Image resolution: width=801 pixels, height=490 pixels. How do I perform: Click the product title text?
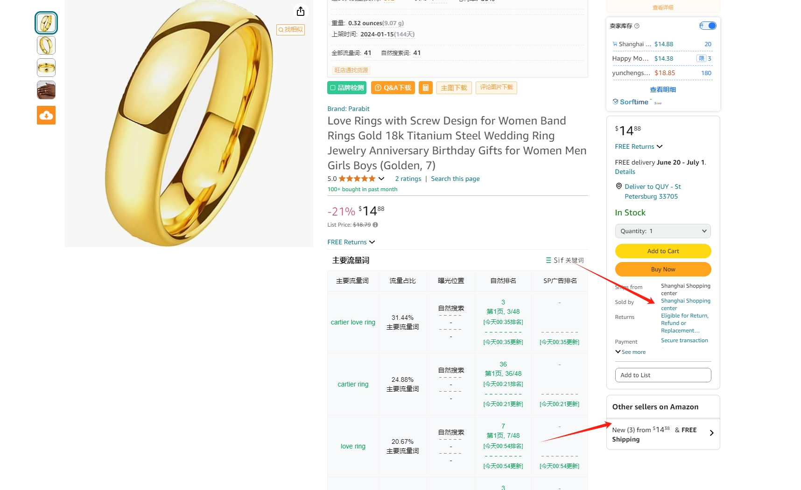click(x=457, y=143)
